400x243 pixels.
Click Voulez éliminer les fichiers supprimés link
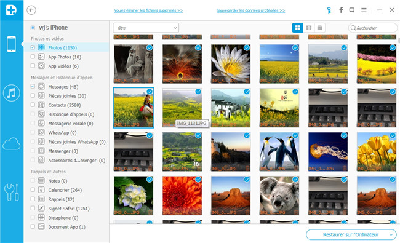pyautogui.click(x=148, y=10)
